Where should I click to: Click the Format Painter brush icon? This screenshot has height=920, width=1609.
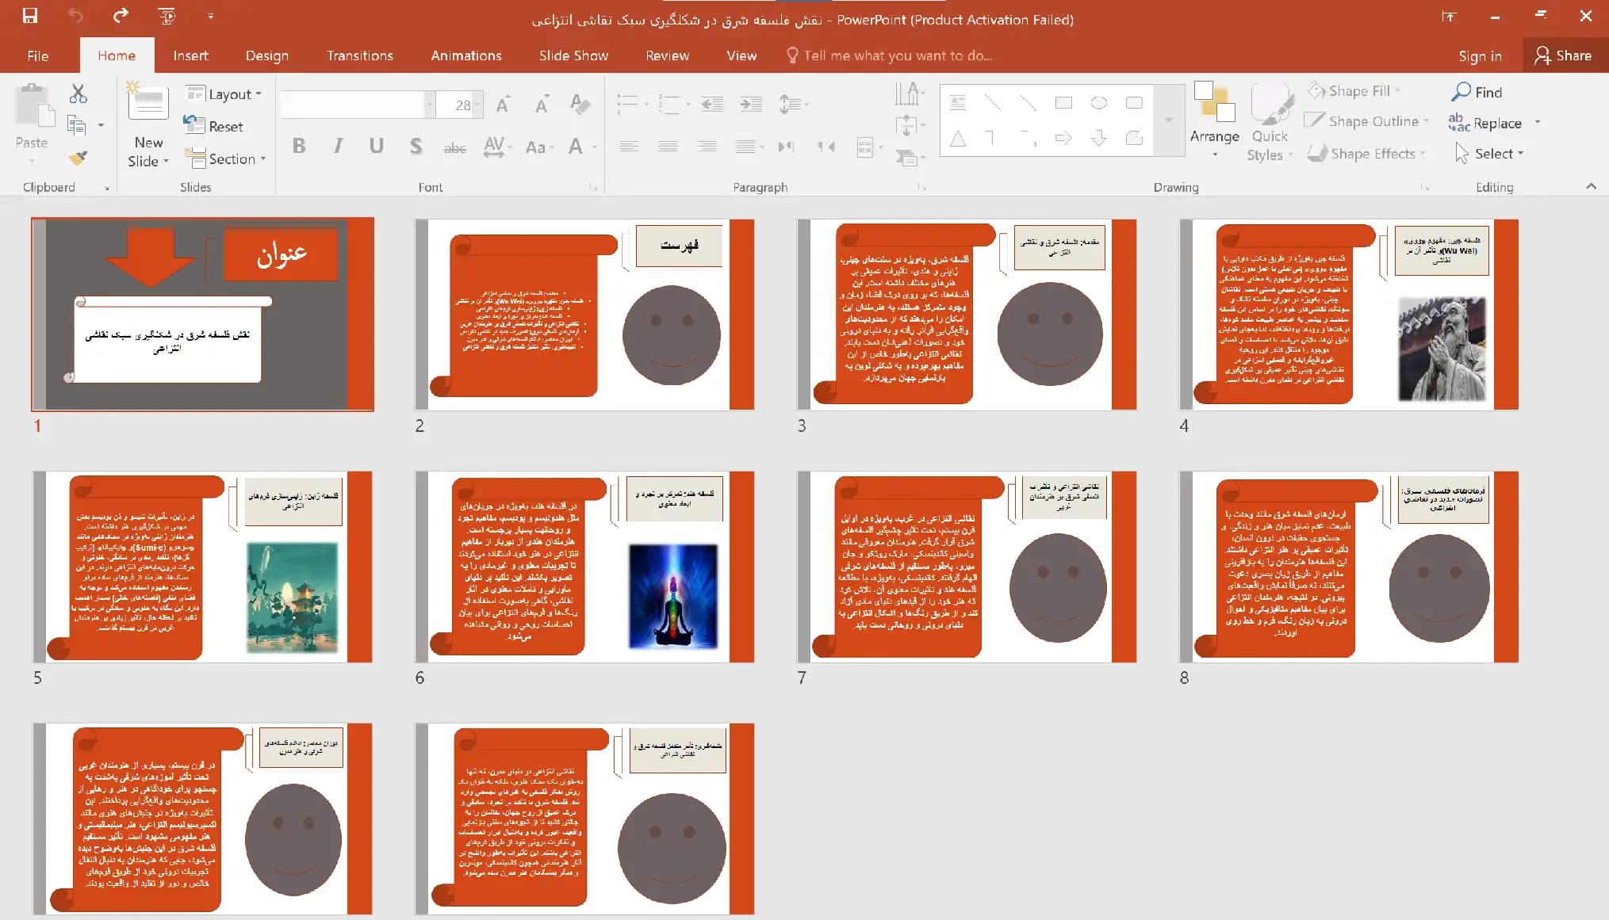78,158
